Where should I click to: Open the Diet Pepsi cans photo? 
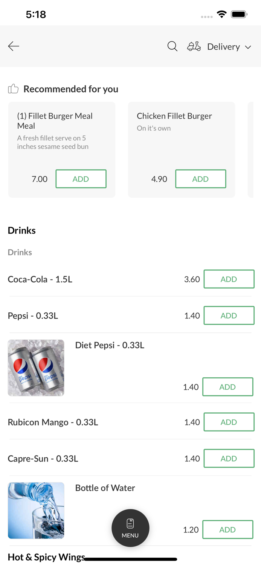36,368
